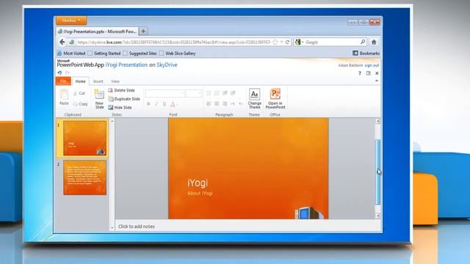Click increase indent icon
The width and height of the screenshot is (470, 264).
coord(233,93)
